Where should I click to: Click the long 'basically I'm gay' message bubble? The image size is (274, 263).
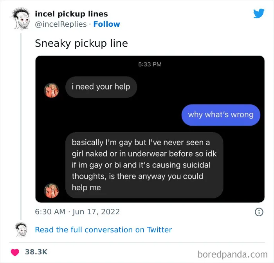144,165
